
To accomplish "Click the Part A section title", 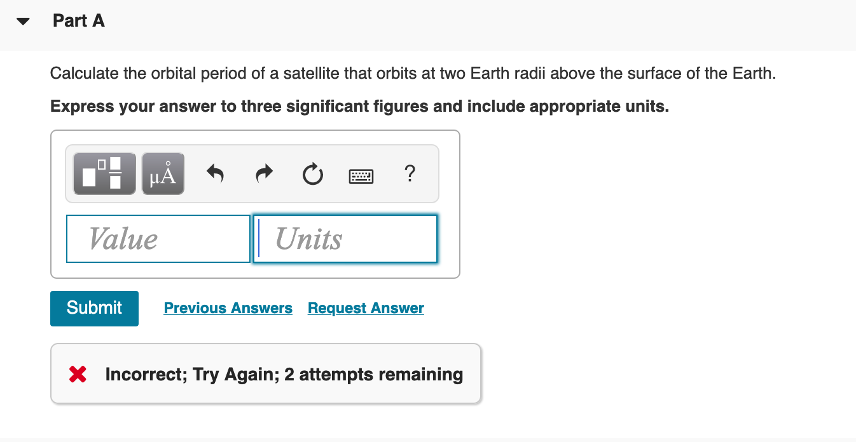I will tap(78, 20).
